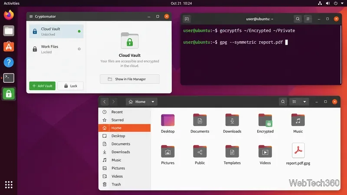Open Videos in Files sidebar
Screen dimensions: 347x195
coord(124,176)
